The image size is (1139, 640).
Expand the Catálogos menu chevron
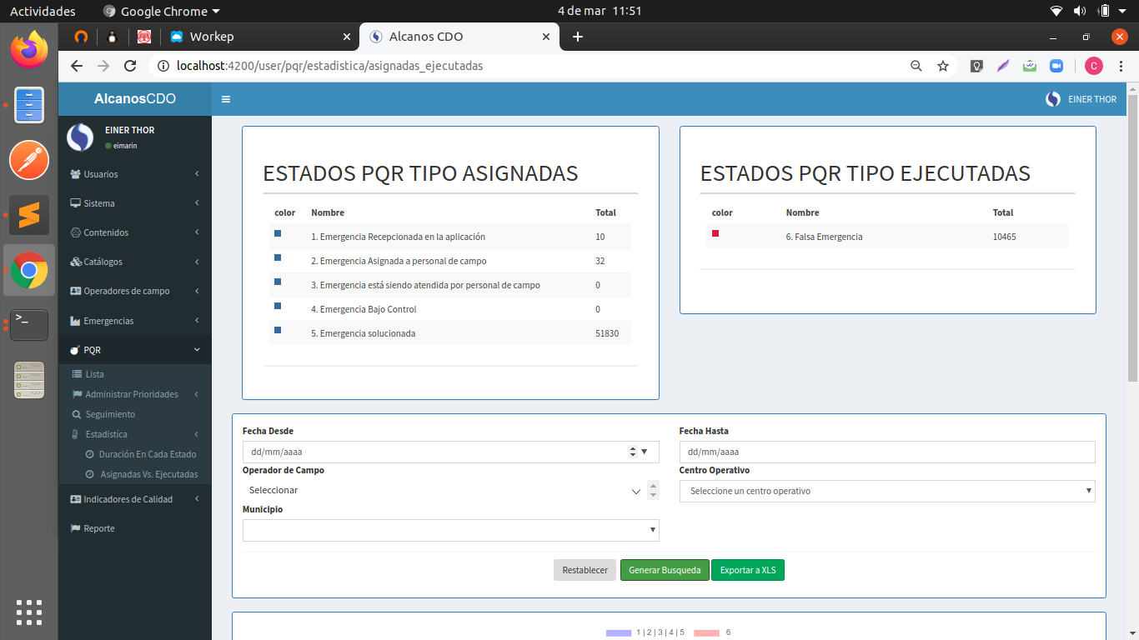tap(197, 262)
